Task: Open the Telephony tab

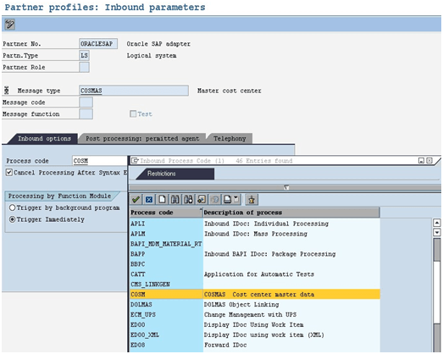Action: point(230,138)
